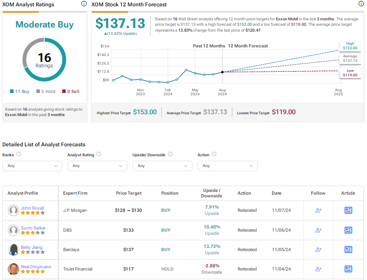Click the 11 Buy legend swatch
The height and width of the screenshot is (280, 367).
(12, 92)
